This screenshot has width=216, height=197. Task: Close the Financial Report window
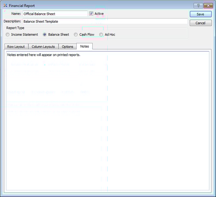[208, 6]
